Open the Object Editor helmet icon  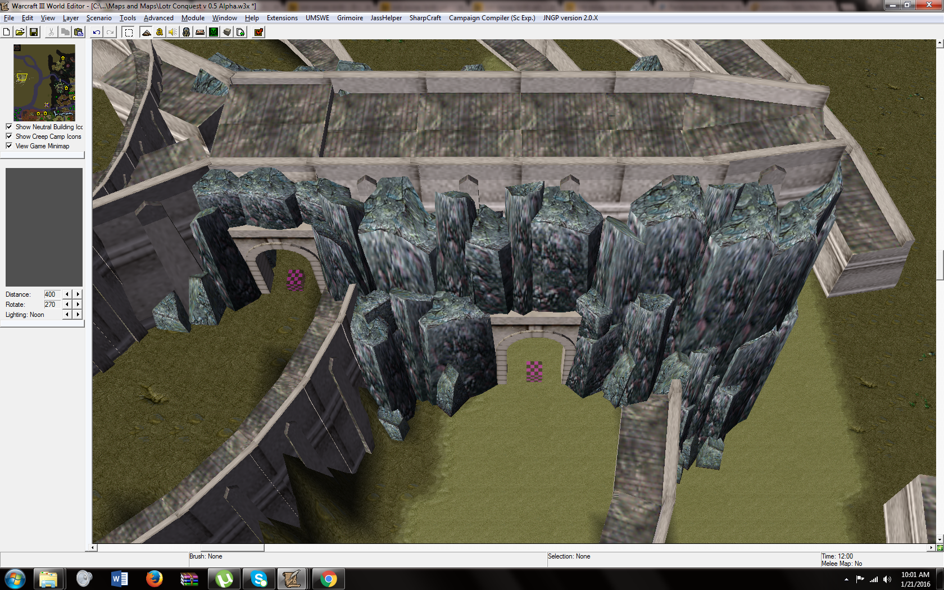click(187, 32)
